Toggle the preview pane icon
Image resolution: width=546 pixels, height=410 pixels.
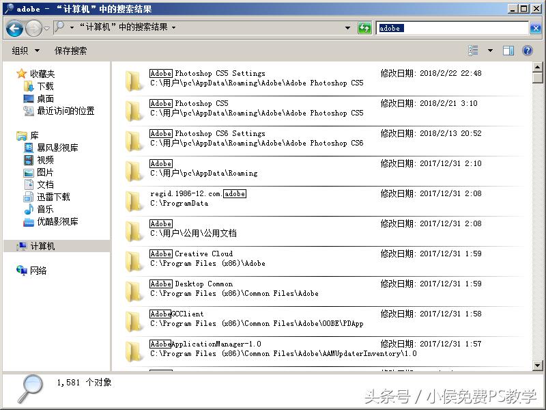coord(508,50)
